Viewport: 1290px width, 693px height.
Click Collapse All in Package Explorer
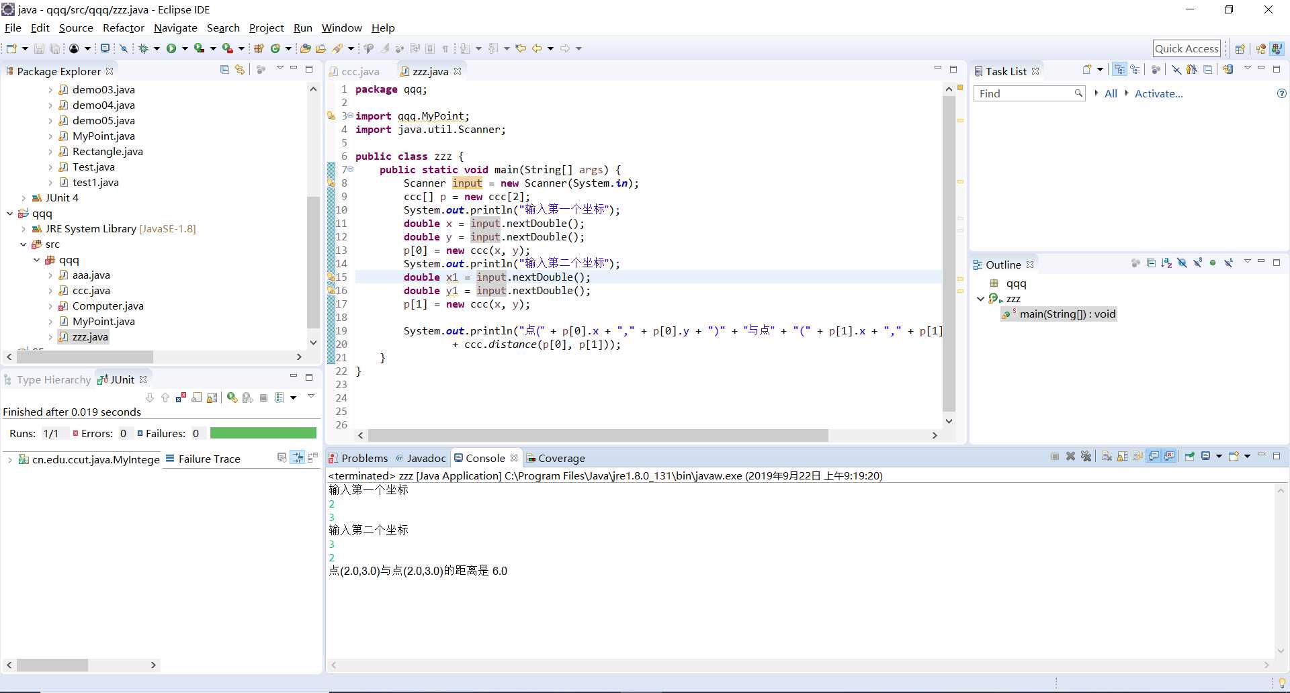point(224,70)
